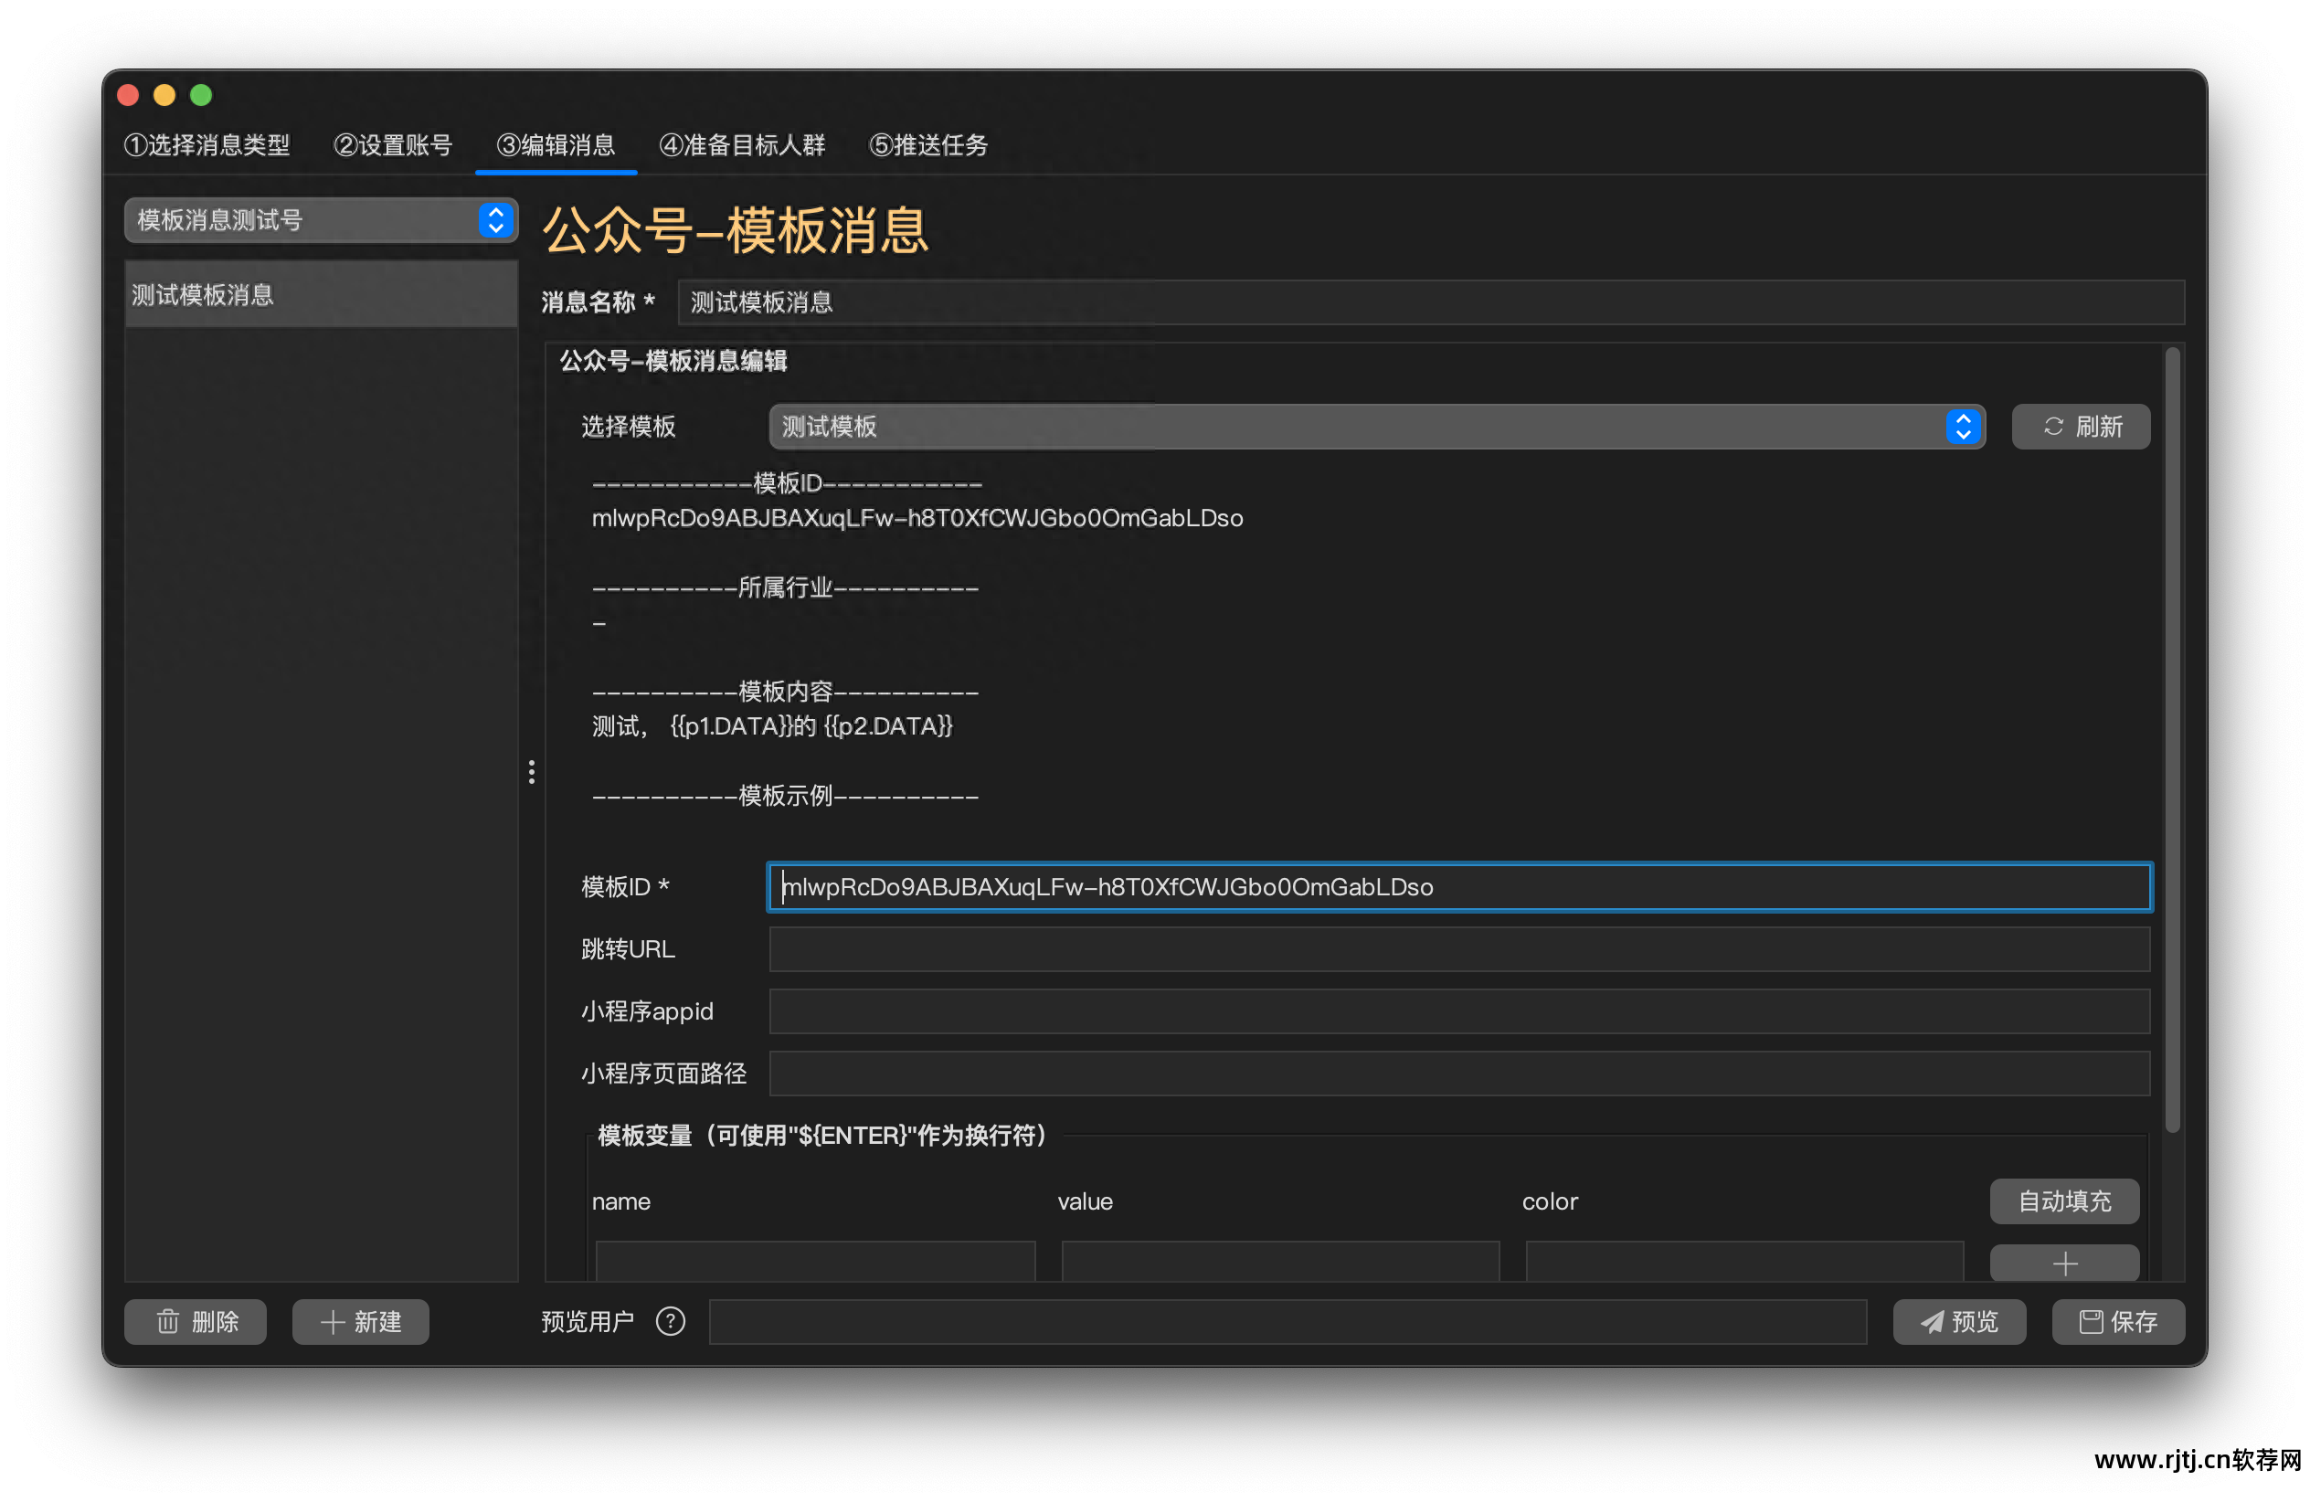Focus the 预览用户 preview user input box
The height and width of the screenshot is (1502, 2310).
pos(1289,1321)
